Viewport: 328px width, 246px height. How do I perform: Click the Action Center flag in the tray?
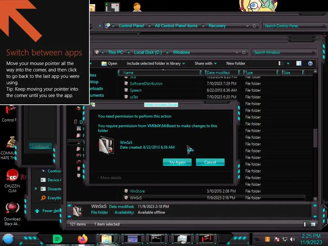[x=277, y=239]
